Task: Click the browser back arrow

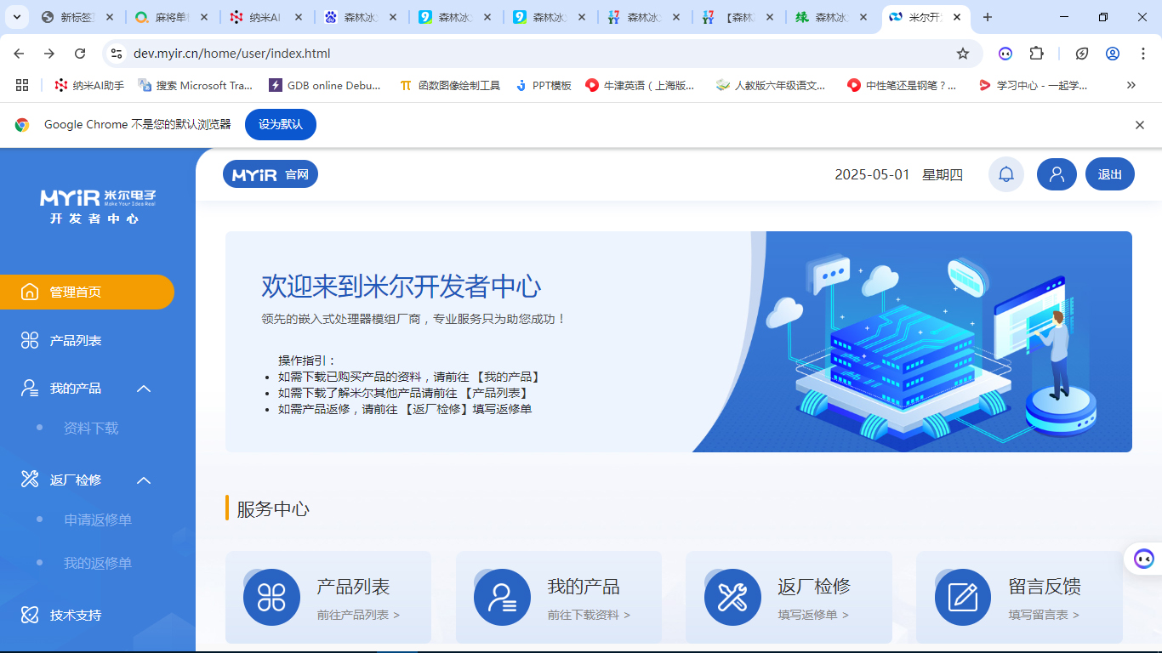Action: click(19, 54)
